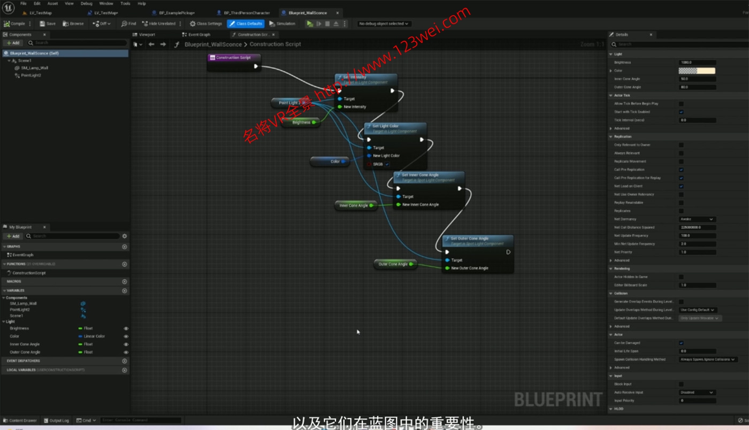Navigate back with the left arrow in graph
Image resolution: width=749 pixels, height=430 pixels.
point(151,44)
